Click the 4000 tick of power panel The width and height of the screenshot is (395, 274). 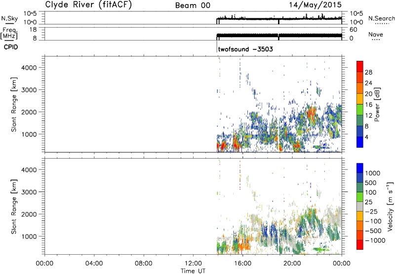[29, 68]
